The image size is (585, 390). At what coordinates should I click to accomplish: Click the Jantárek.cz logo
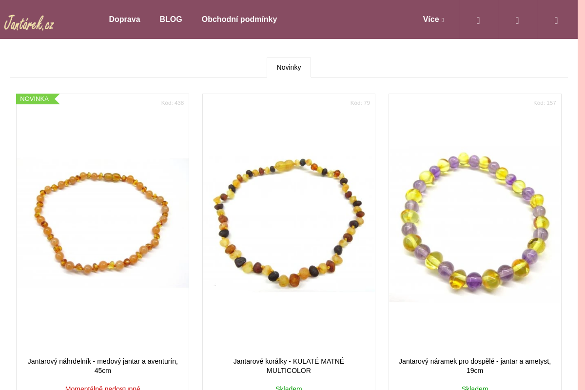(29, 22)
